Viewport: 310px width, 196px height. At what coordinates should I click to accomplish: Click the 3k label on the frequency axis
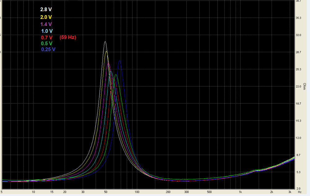(x=290, y=192)
